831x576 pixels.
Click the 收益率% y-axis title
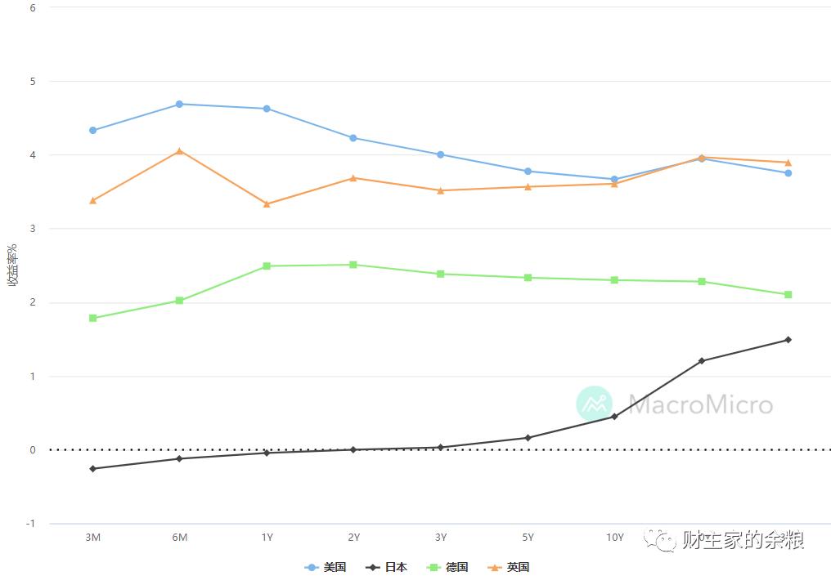12,266
